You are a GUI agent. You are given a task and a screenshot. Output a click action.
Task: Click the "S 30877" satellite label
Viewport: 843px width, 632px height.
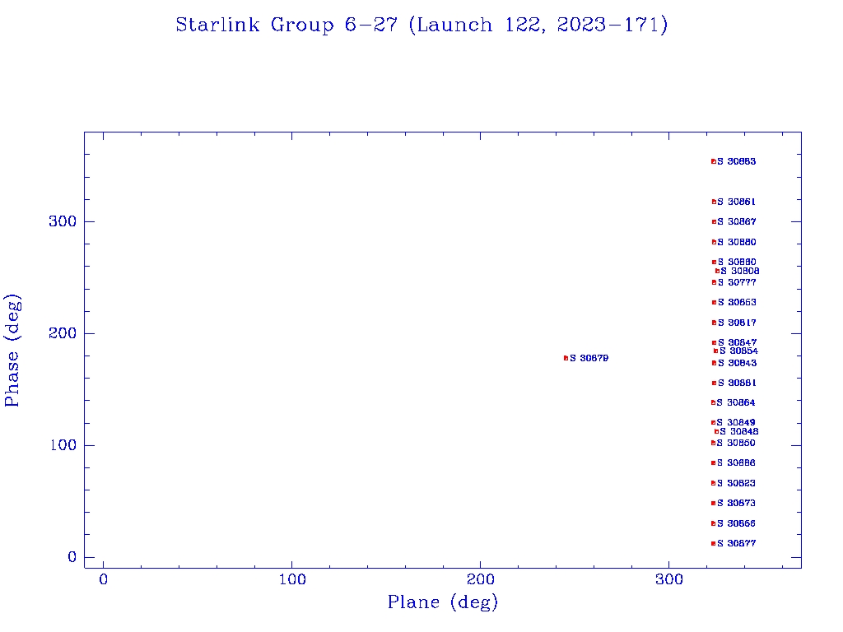736,543
